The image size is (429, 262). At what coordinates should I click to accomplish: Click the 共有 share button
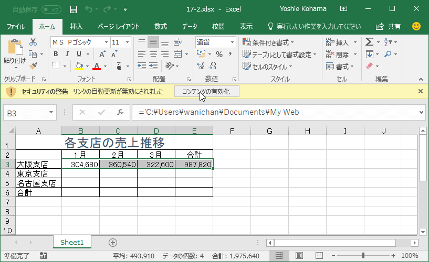388,27
